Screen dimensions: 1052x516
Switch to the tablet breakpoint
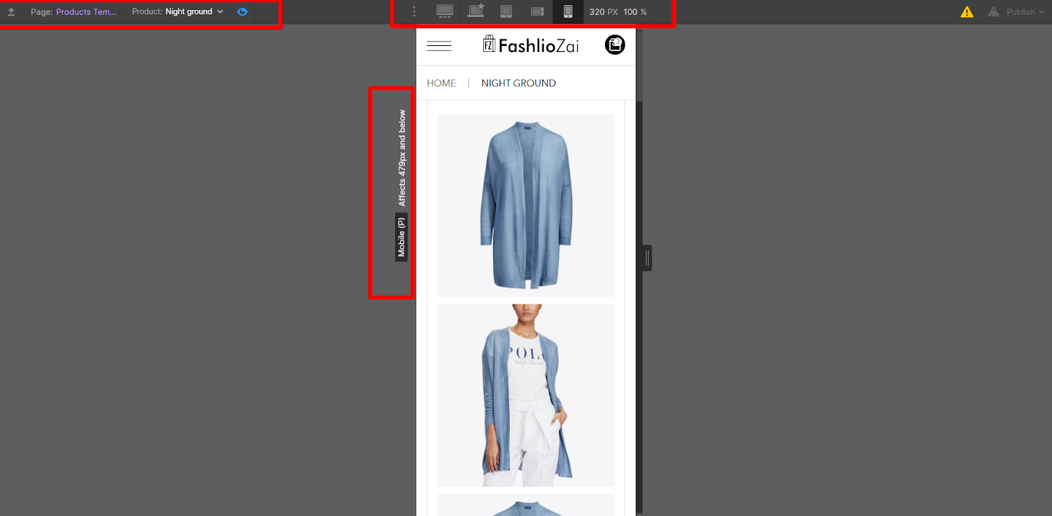coord(506,11)
